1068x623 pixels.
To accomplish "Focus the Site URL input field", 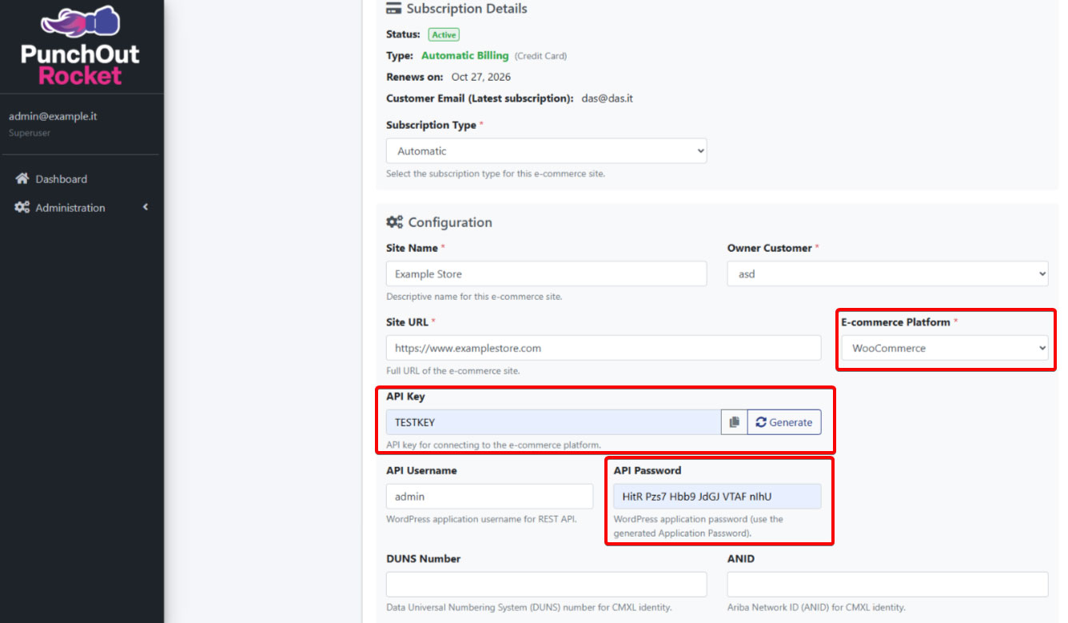I will (603, 348).
